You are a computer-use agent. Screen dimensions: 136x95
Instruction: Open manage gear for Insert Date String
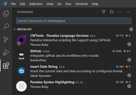(x=129, y=75)
